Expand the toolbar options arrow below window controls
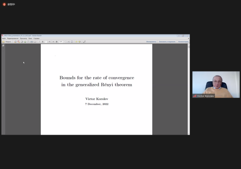Viewport: 241px width, 169px height. point(189,39)
